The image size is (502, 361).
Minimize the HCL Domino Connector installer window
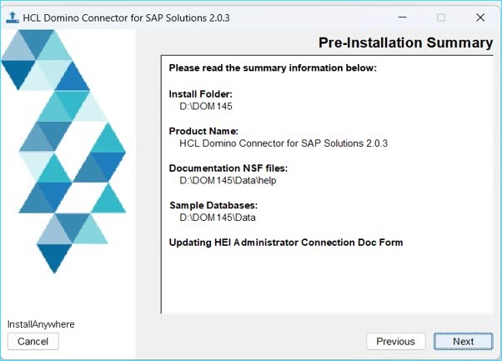click(x=402, y=18)
